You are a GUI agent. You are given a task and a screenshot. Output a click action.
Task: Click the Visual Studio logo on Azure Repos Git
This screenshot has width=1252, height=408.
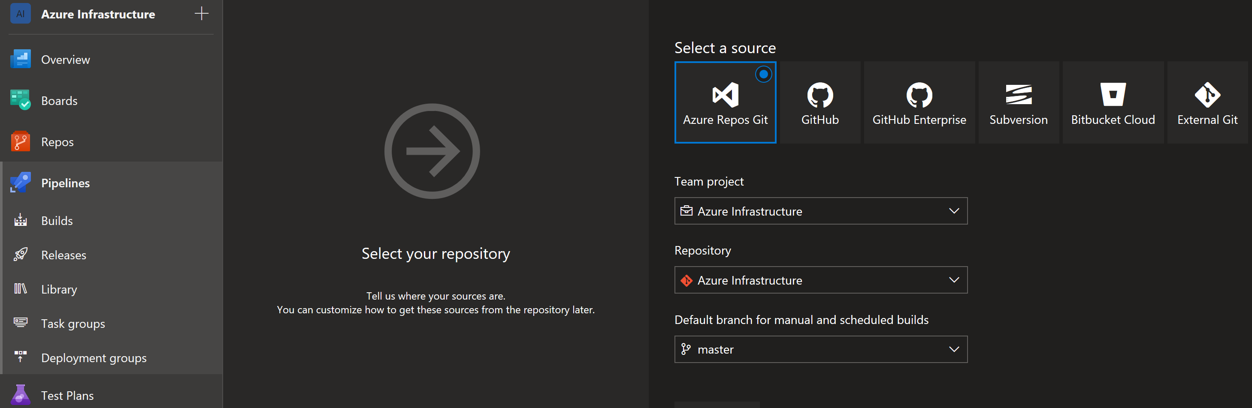725,95
